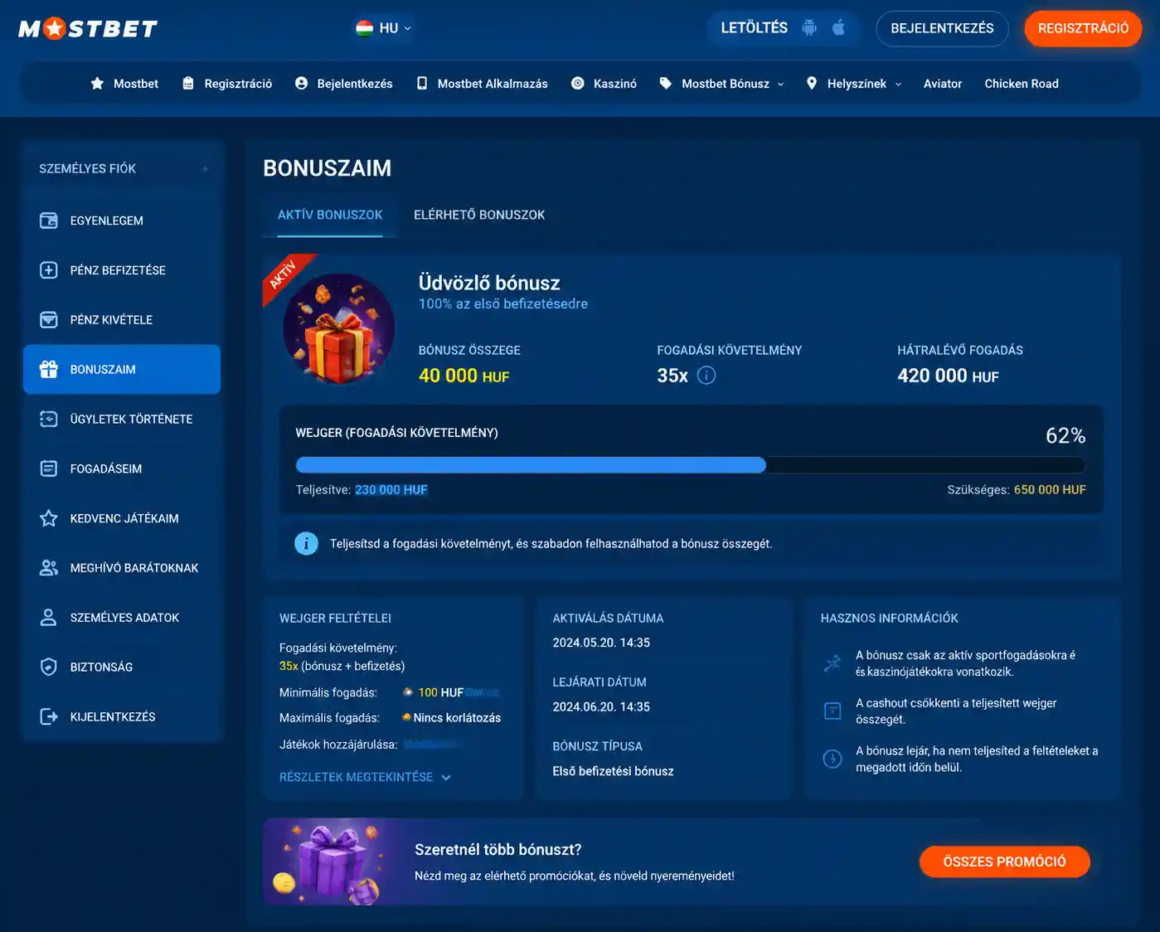1160x932 pixels.
Task: Click the Üdvözlő bónusz gift image
Action: click(338, 329)
